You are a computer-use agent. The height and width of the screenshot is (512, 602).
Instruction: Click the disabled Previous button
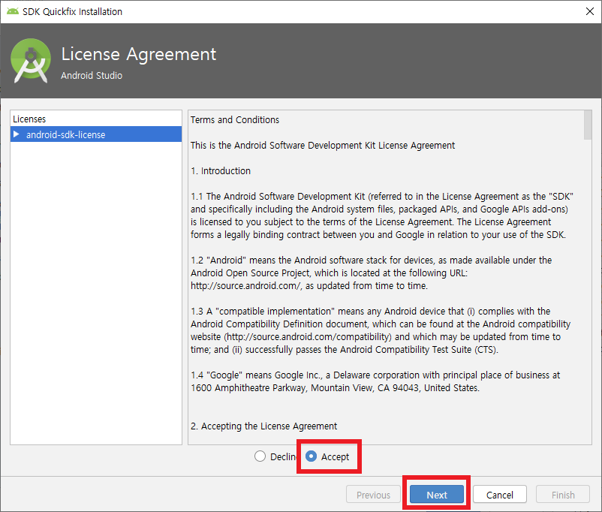[373, 495]
